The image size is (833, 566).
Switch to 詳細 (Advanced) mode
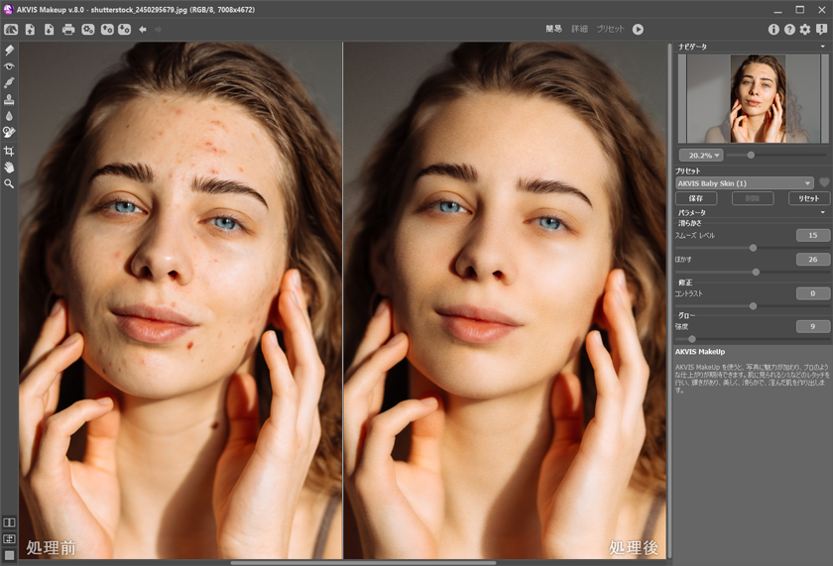click(579, 29)
